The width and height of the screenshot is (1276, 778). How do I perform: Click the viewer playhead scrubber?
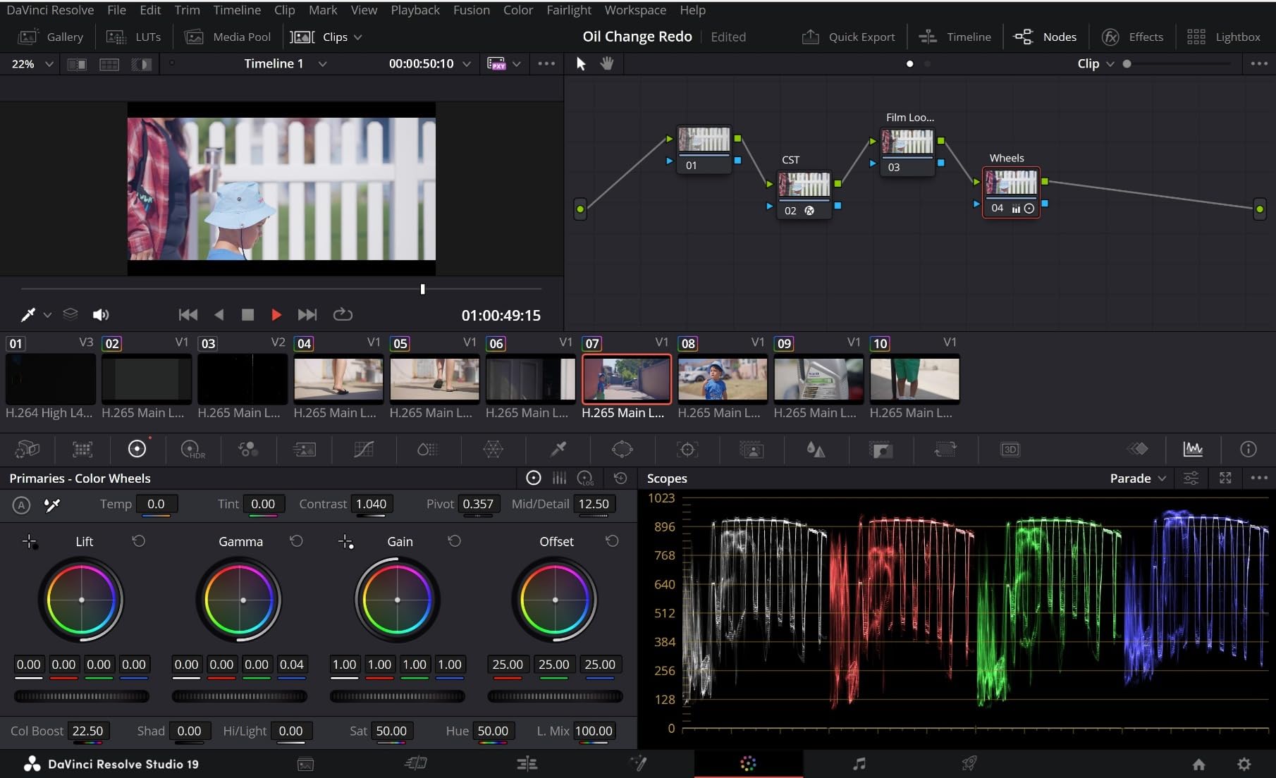(422, 289)
